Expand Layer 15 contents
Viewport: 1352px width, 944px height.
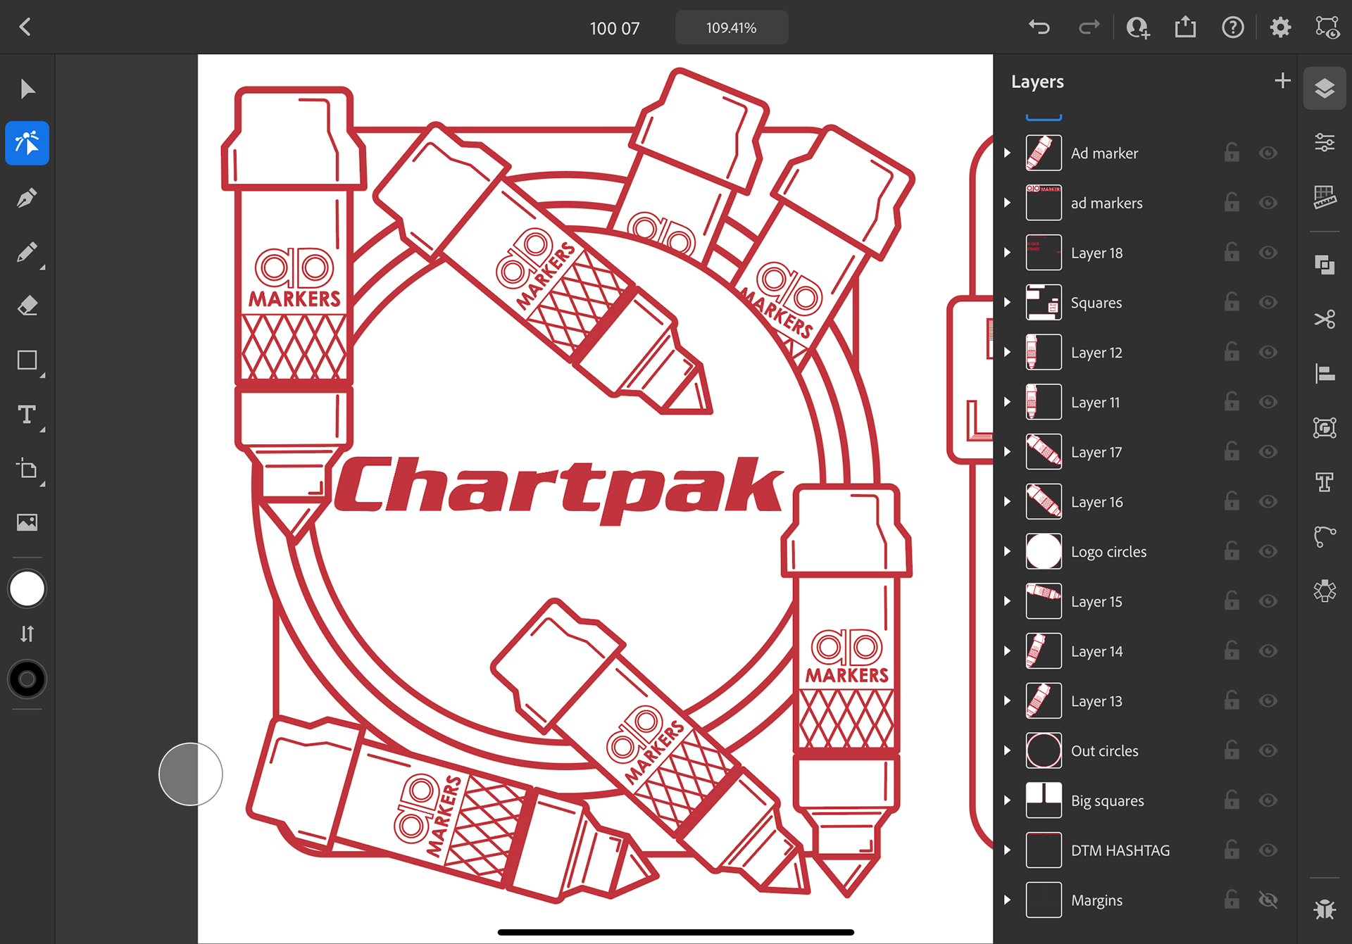pos(1008,601)
